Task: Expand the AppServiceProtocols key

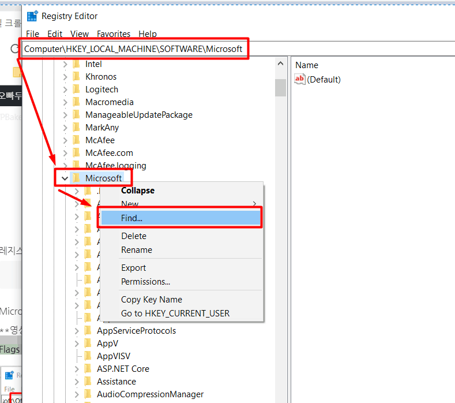Action: 77,331
